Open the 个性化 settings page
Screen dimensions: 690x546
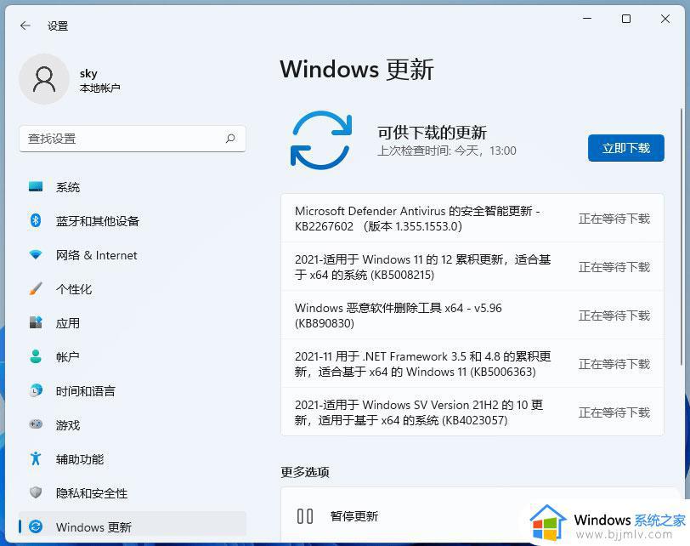tap(132, 289)
